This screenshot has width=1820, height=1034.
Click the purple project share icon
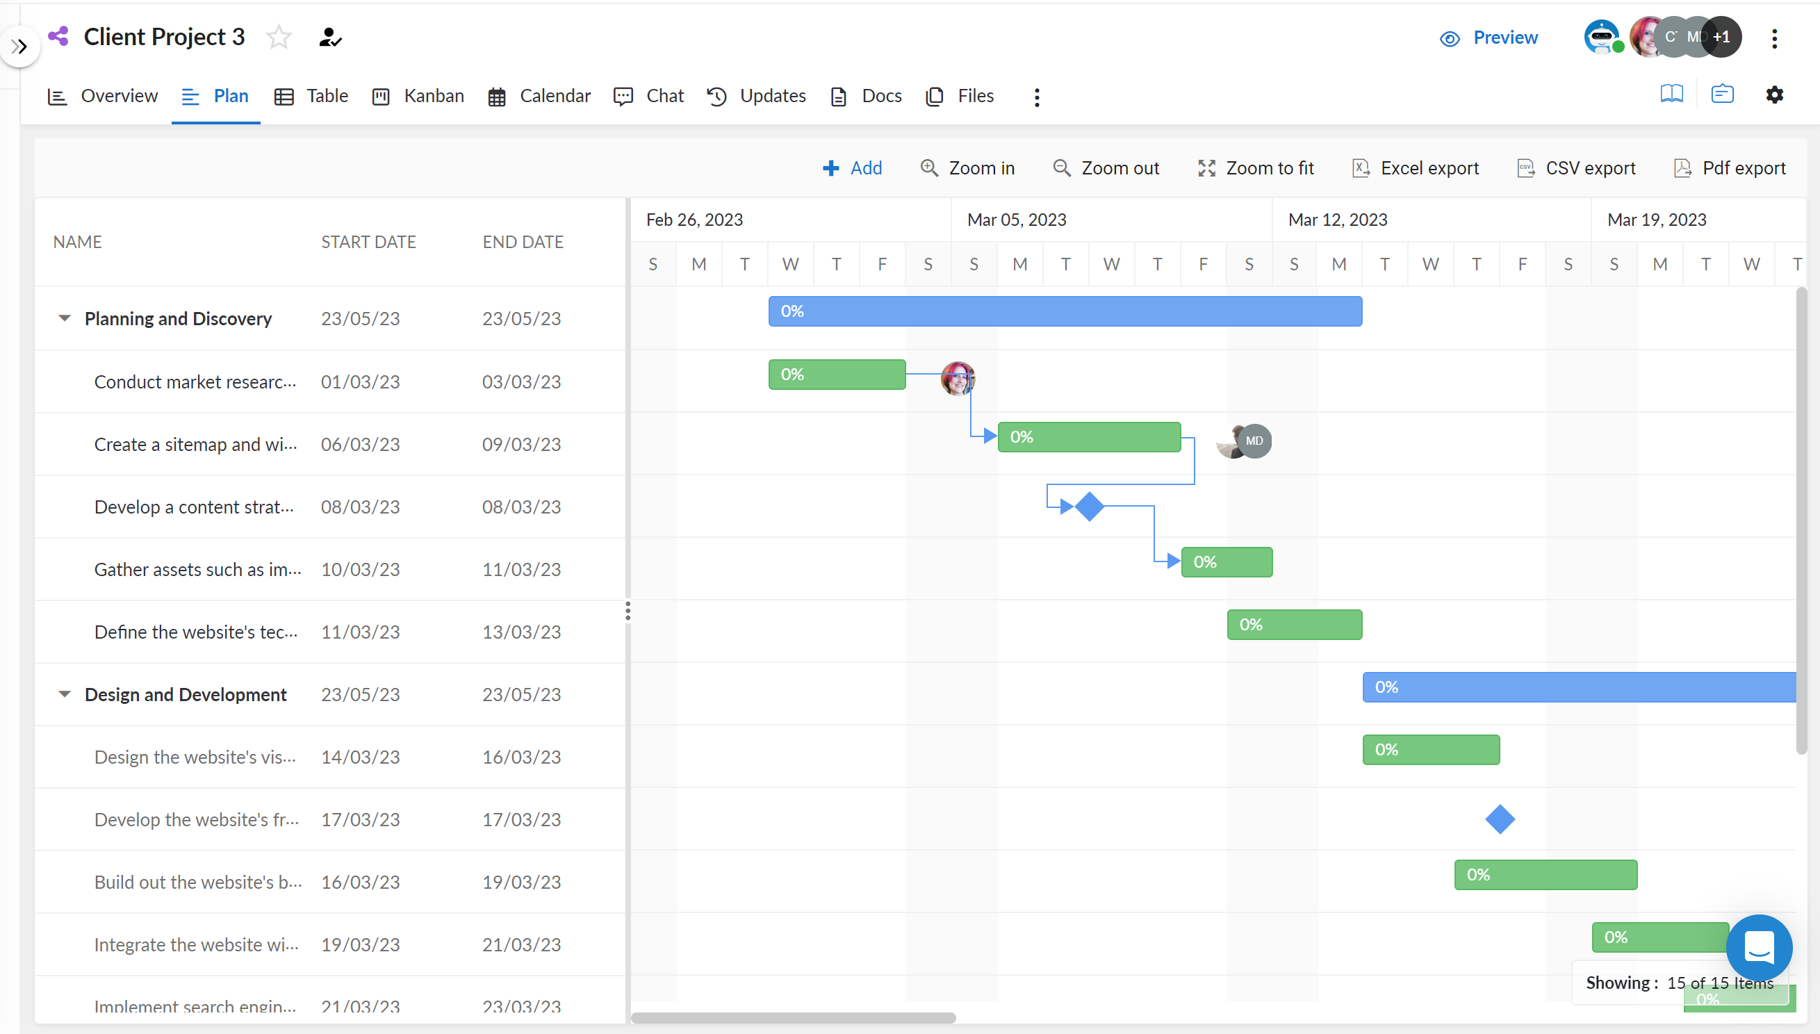tap(58, 36)
